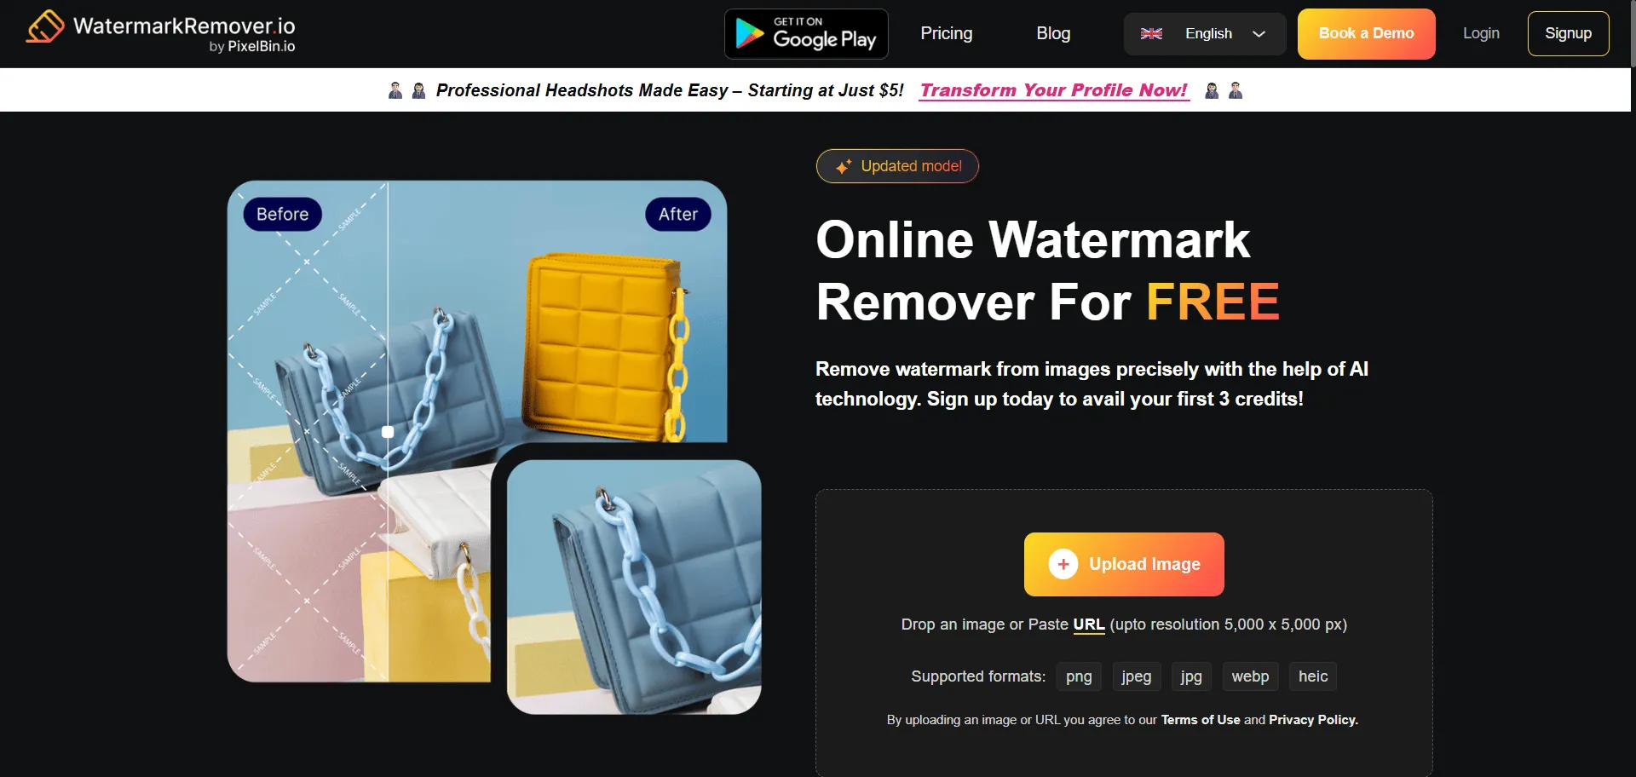Viewport: 1636px width, 777px height.
Task: Click the Book a Demo button
Action: point(1366,34)
